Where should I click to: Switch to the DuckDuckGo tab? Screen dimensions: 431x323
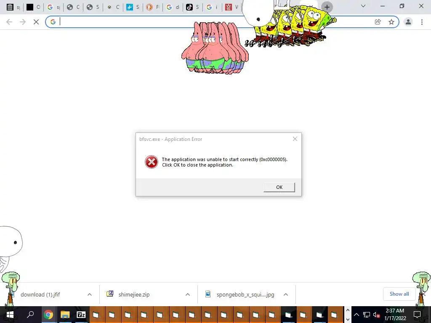152,7
